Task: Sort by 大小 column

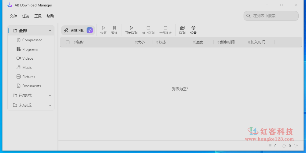Action: tap(140, 42)
